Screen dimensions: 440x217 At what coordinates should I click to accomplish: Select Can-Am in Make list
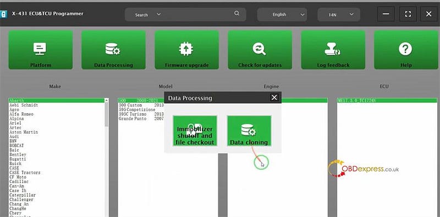[57, 186]
